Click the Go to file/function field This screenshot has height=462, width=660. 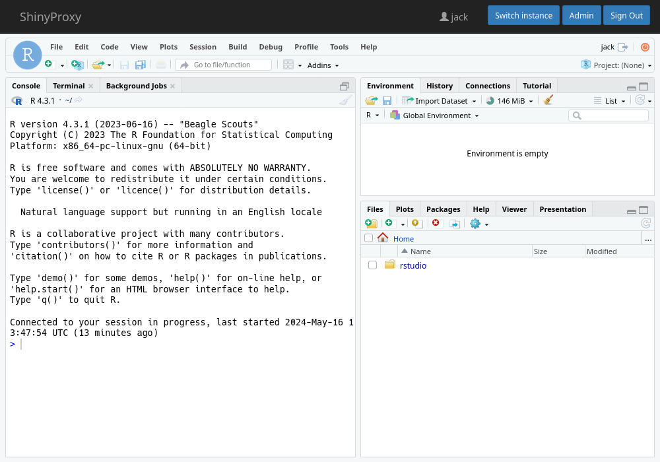[x=224, y=65]
